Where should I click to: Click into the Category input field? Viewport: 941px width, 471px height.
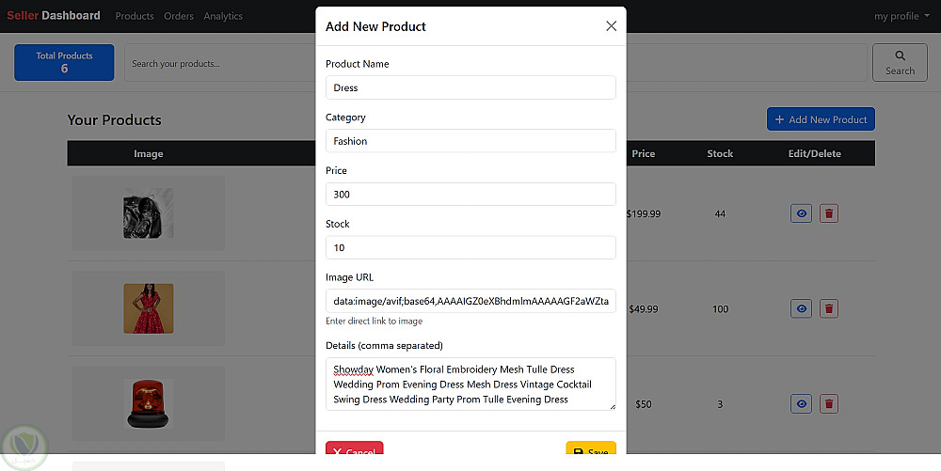(x=470, y=141)
